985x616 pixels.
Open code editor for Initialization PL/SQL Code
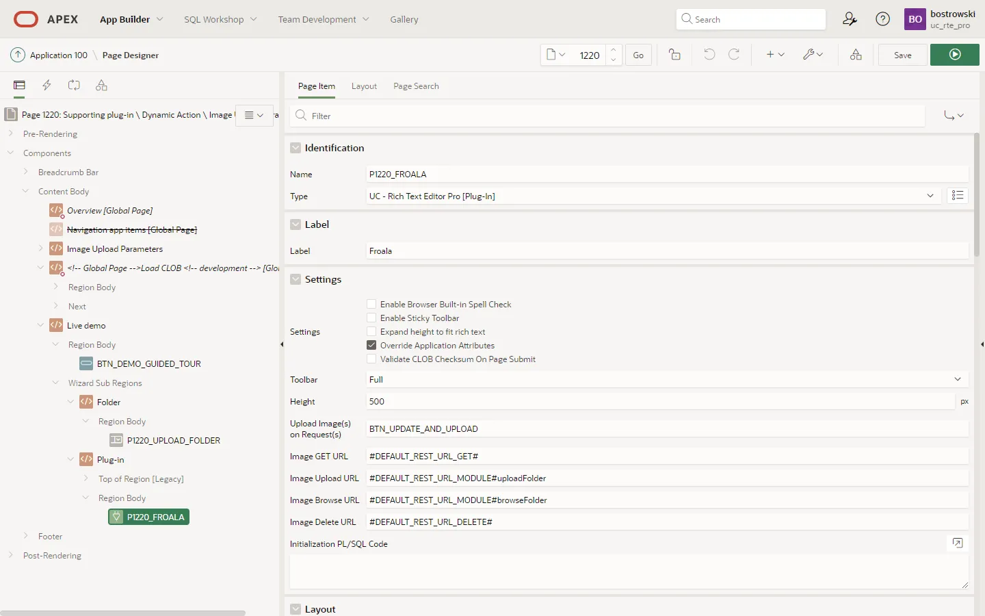pos(958,543)
